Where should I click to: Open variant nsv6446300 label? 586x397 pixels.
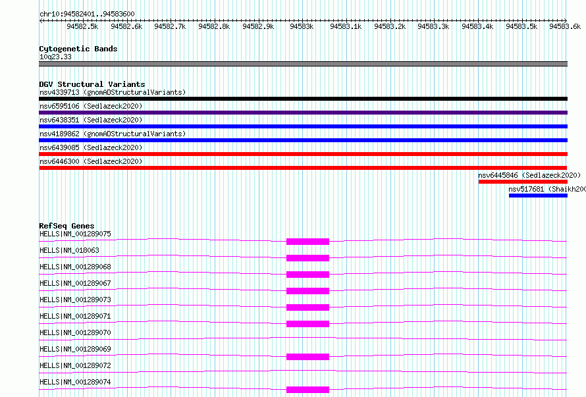pos(91,161)
